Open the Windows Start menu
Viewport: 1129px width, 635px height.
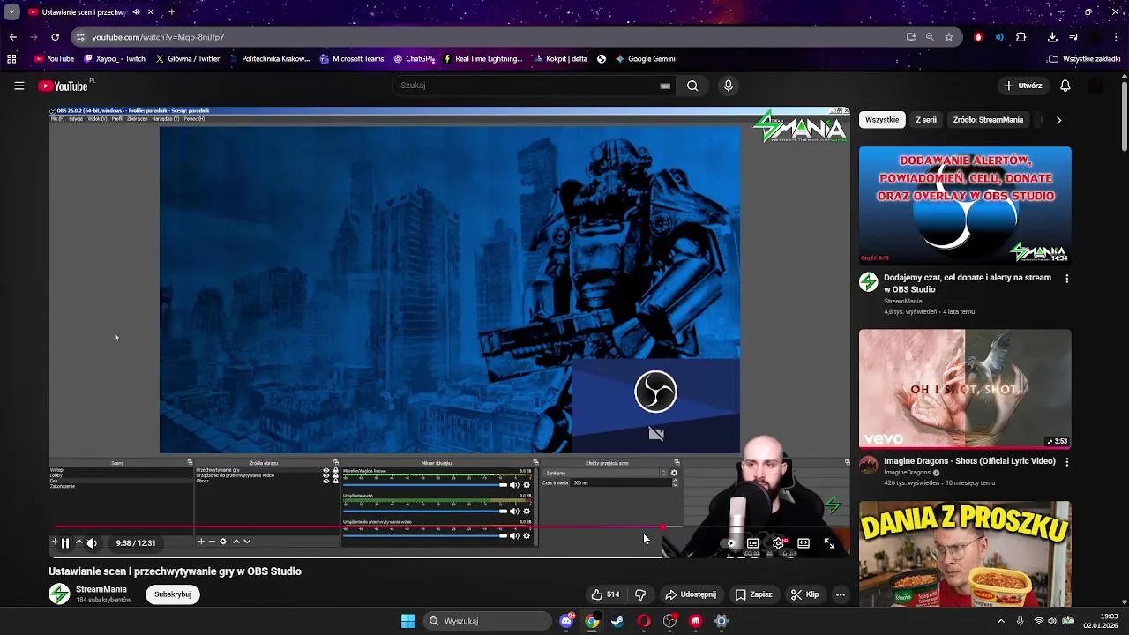point(408,621)
